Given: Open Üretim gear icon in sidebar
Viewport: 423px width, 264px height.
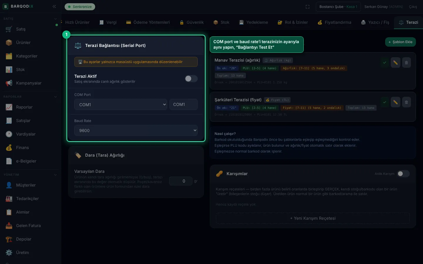Looking at the screenshot, I should [x=9, y=253].
